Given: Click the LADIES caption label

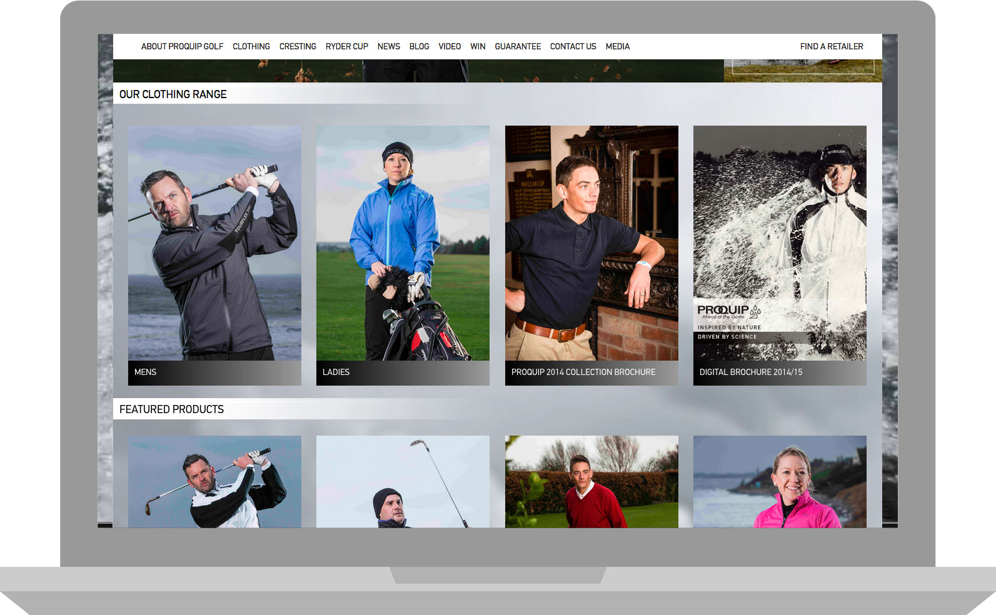Looking at the screenshot, I should tap(336, 372).
